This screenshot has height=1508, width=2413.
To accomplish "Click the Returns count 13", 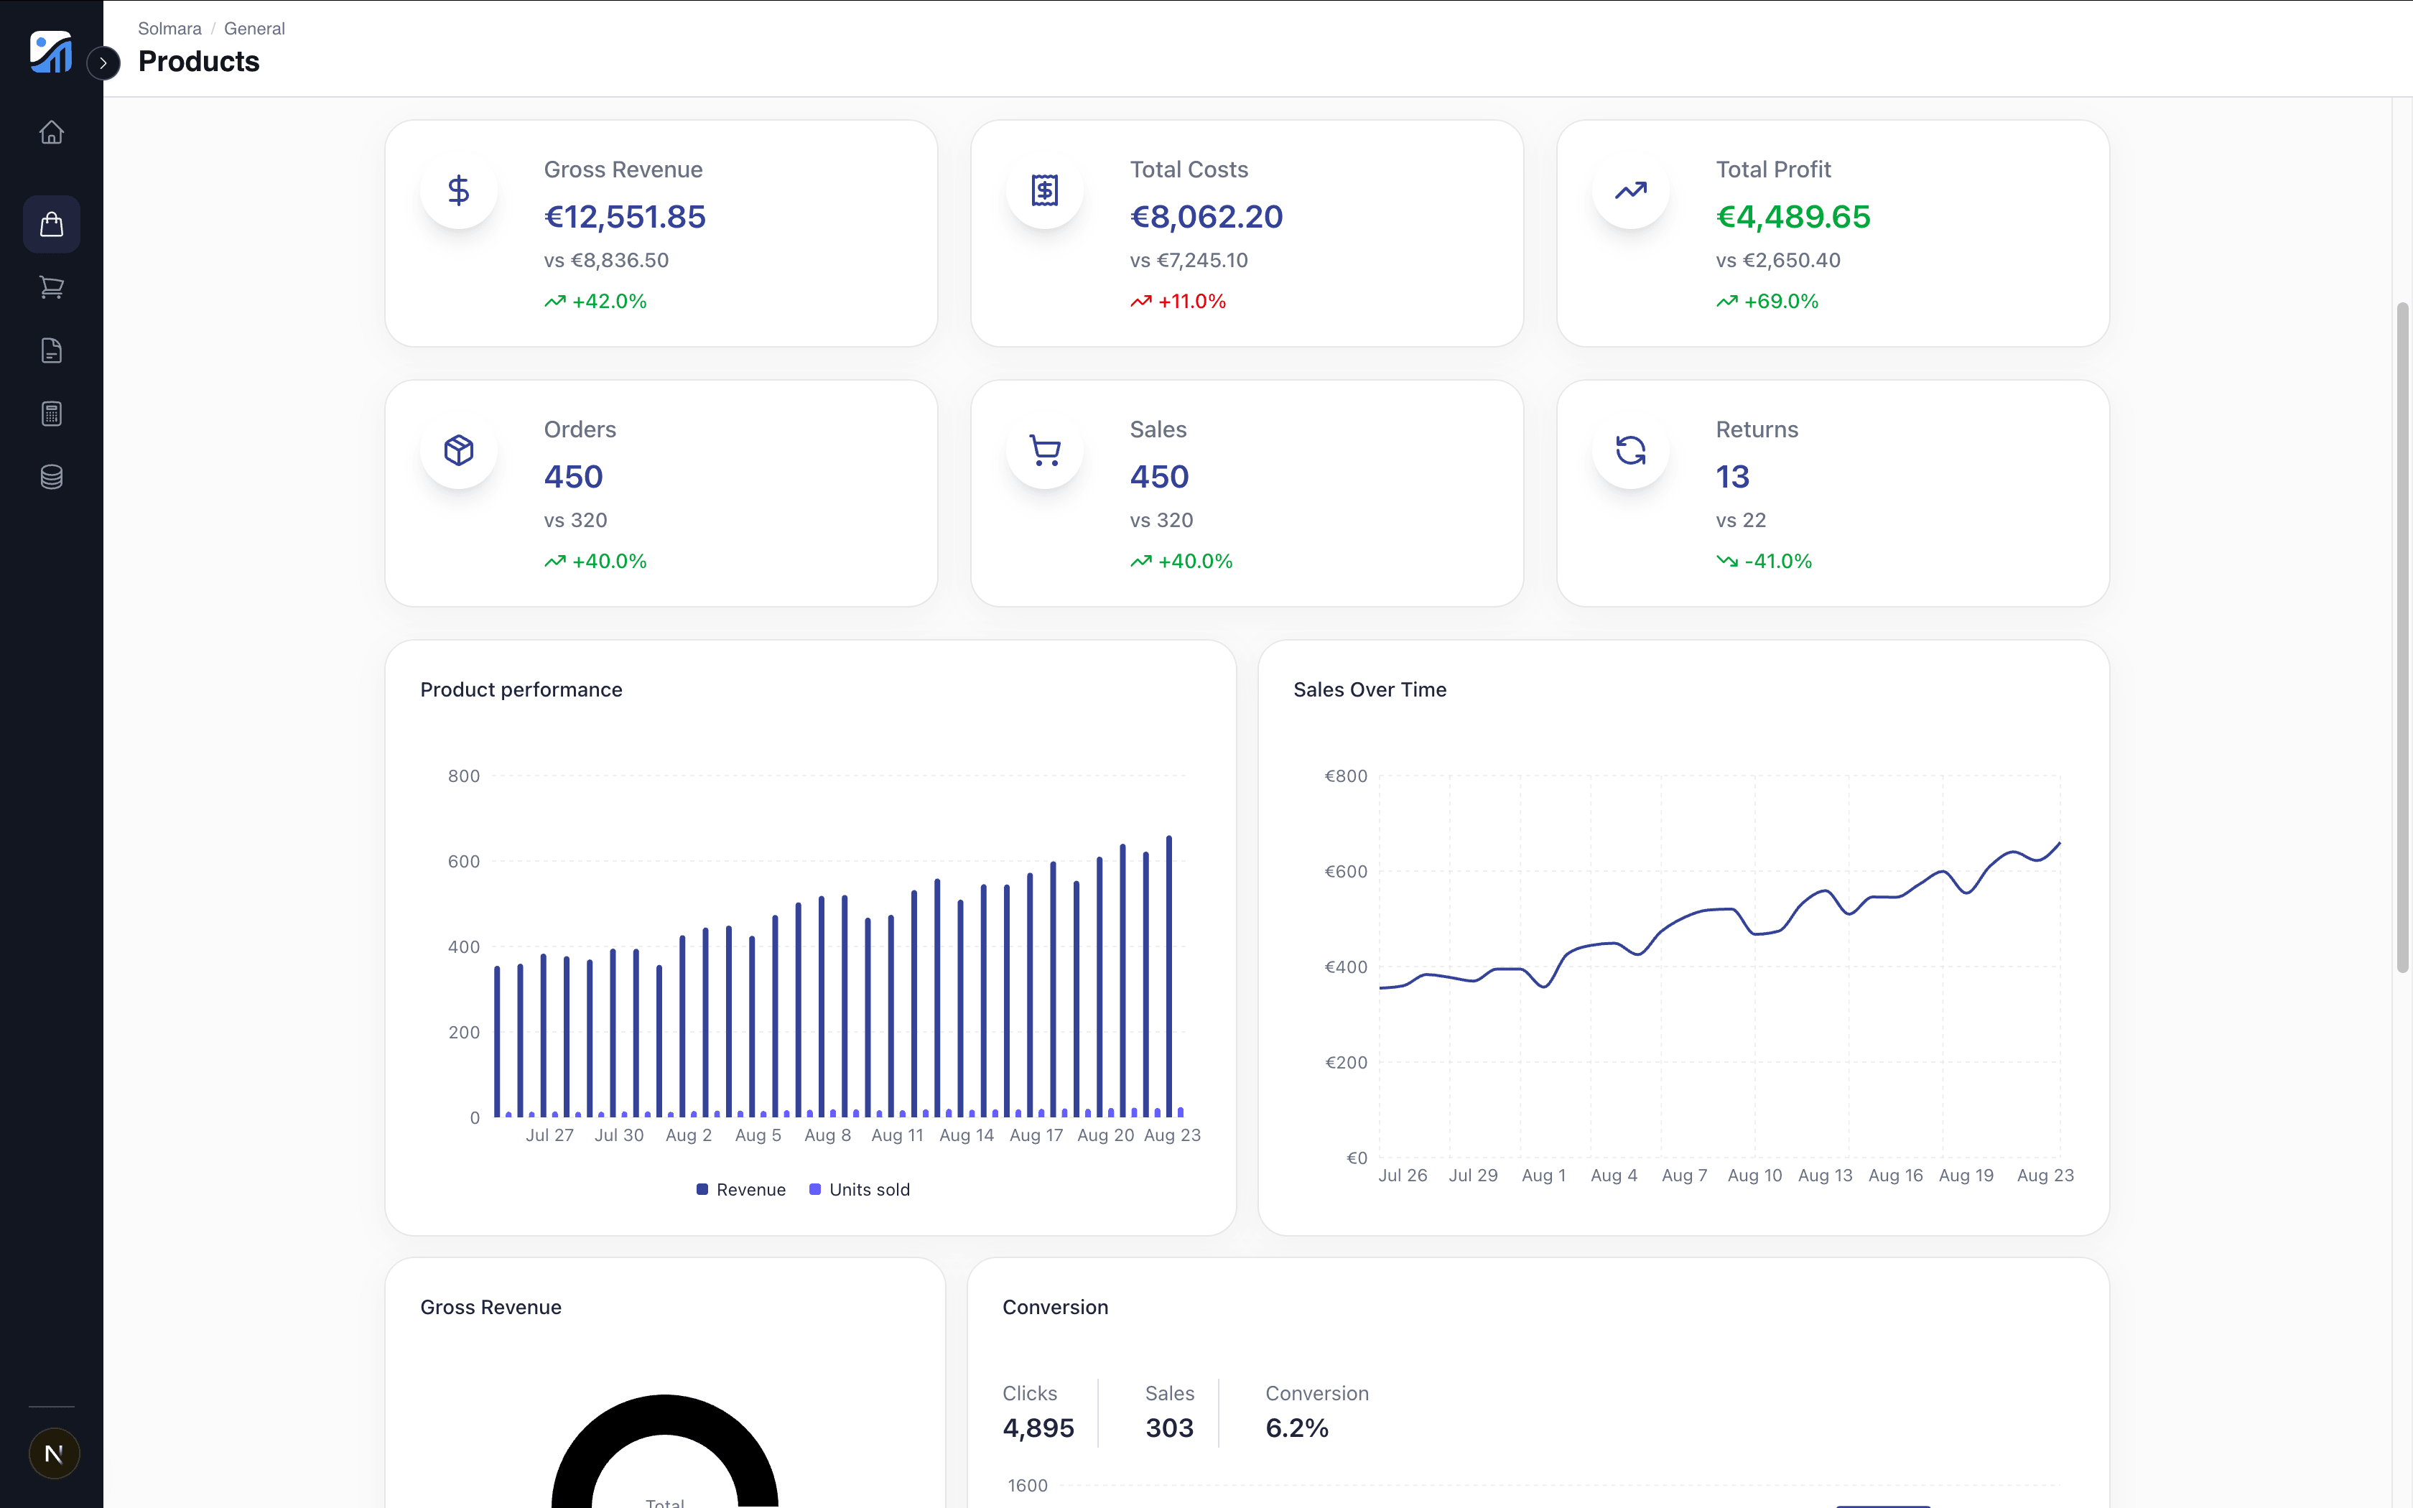I will pos(1733,477).
